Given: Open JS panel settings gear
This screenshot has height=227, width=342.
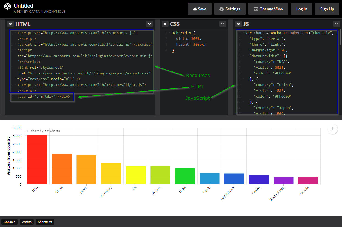Looking at the screenshot, I should point(238,24).
